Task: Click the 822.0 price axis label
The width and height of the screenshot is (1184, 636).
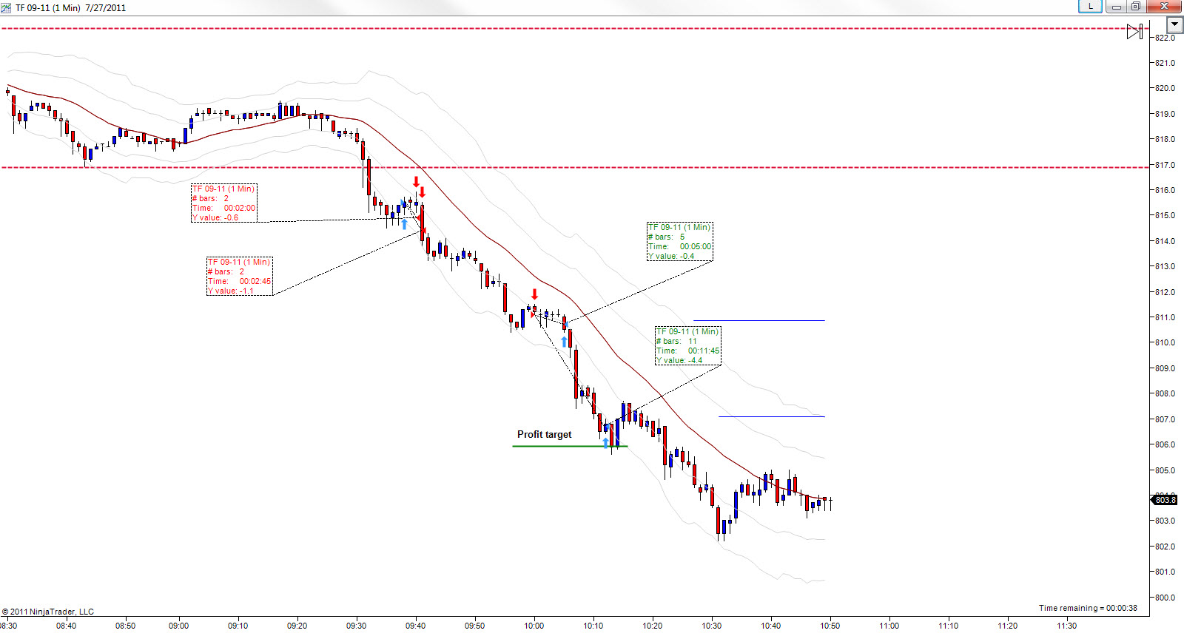Action: pos(1165,38)
